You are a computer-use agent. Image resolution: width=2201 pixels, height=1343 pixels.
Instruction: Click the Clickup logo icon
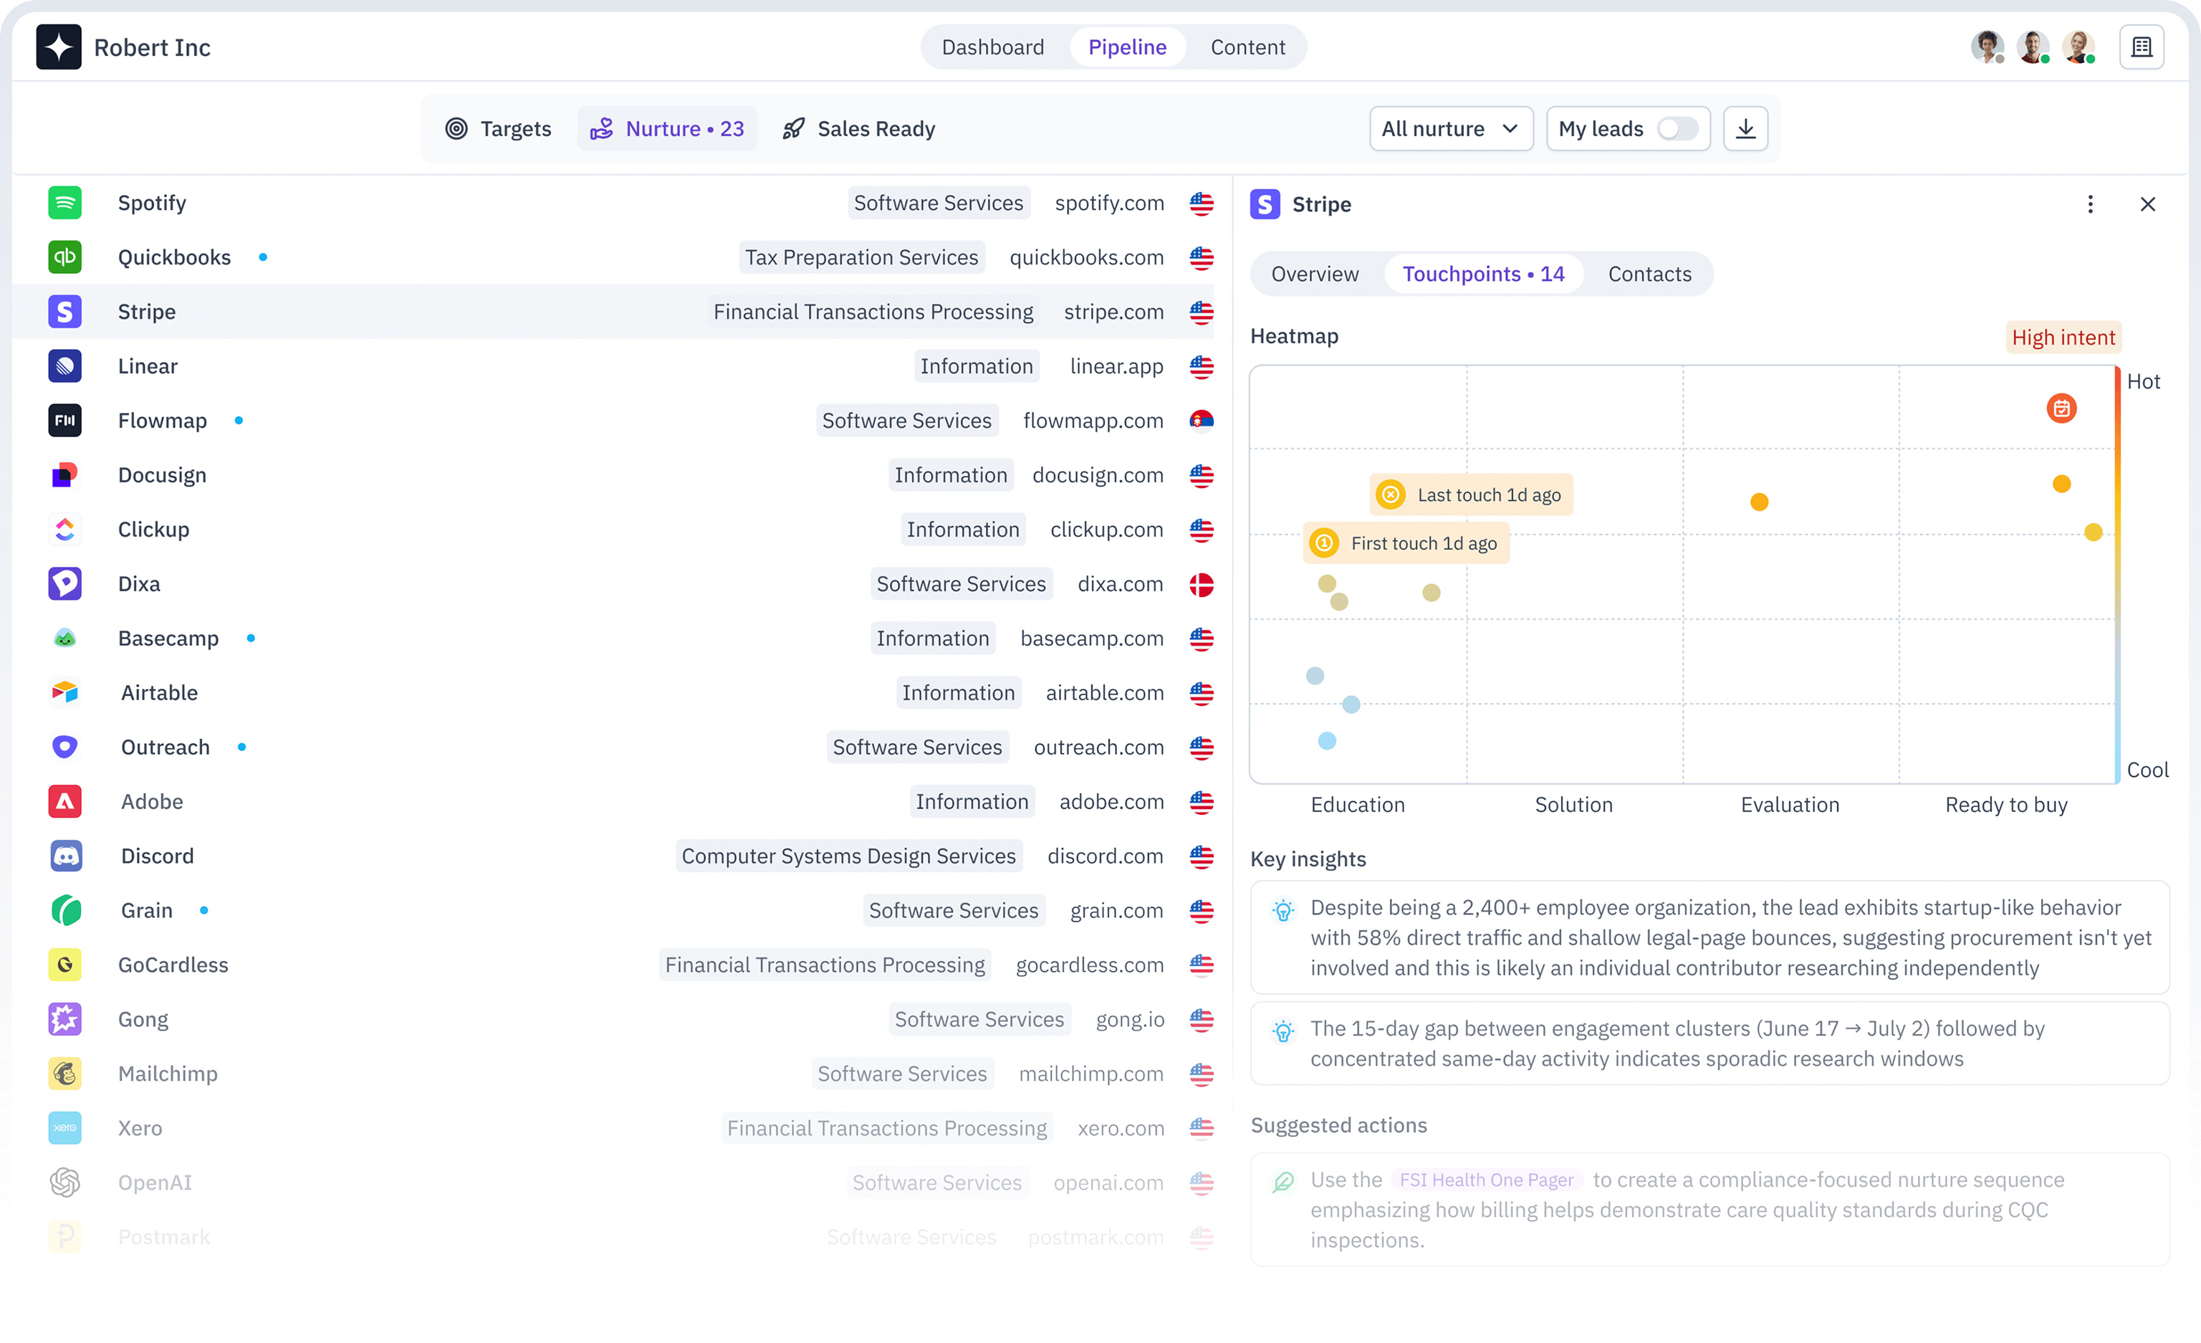[65, 530]
